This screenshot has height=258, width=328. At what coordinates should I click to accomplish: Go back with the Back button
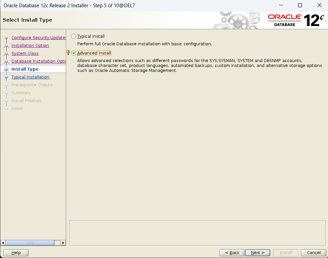pos(232,252)
